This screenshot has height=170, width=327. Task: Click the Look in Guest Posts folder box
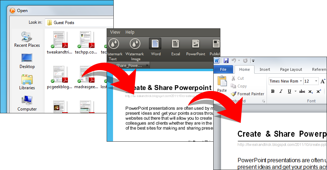[79, 22]
